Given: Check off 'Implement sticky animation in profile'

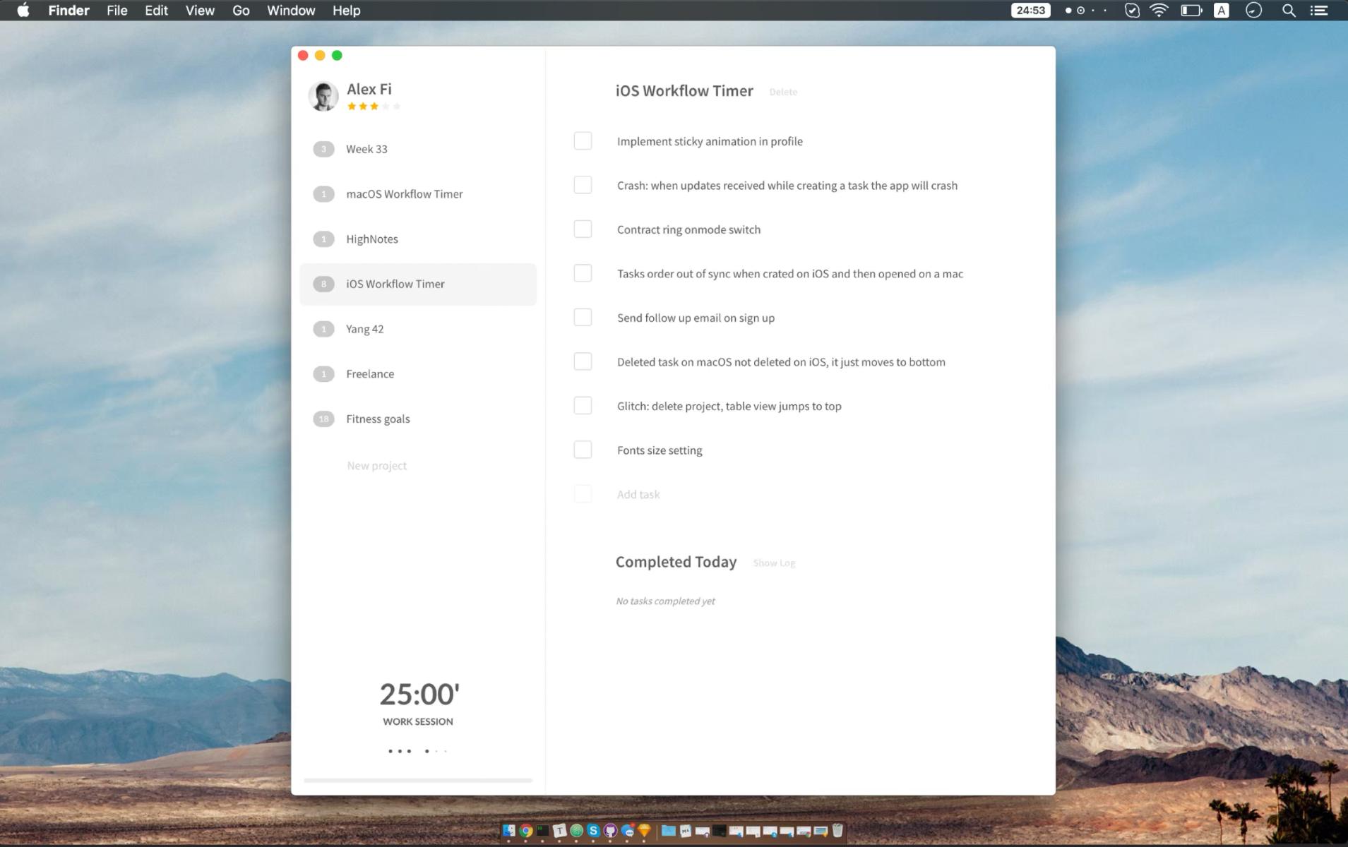Looking at the screenshot, I should coord(583,141).
